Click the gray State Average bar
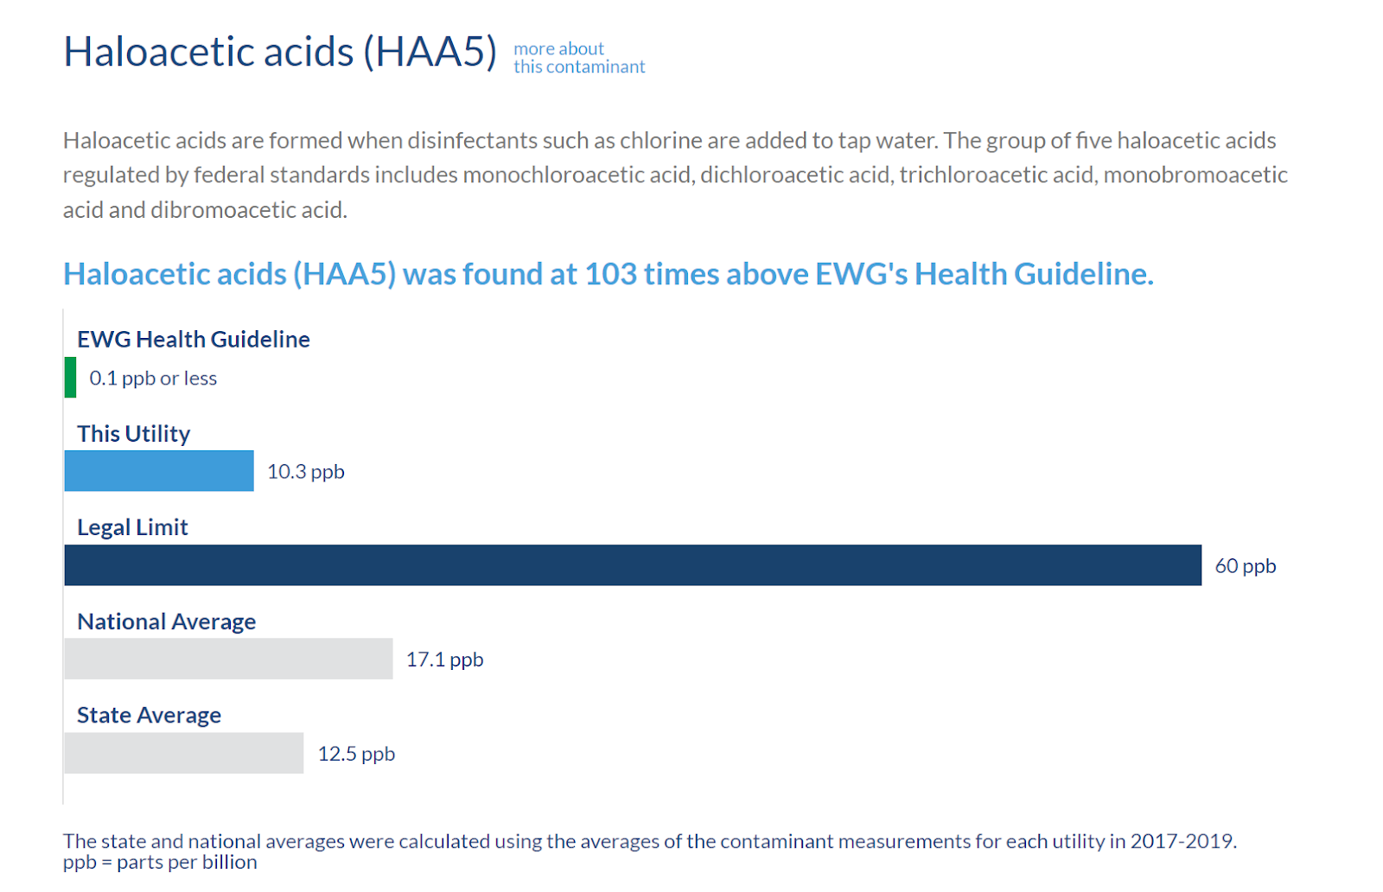This screenshot has height=892, width=1383. [x=184, y=753]
